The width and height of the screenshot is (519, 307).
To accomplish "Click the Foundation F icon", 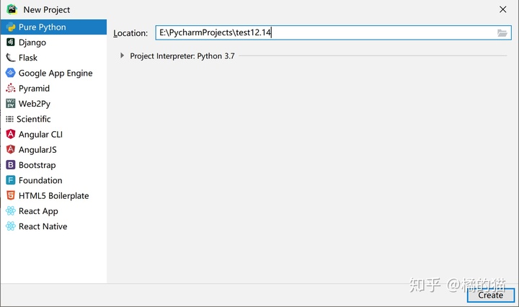I will (x=11, y=180).
